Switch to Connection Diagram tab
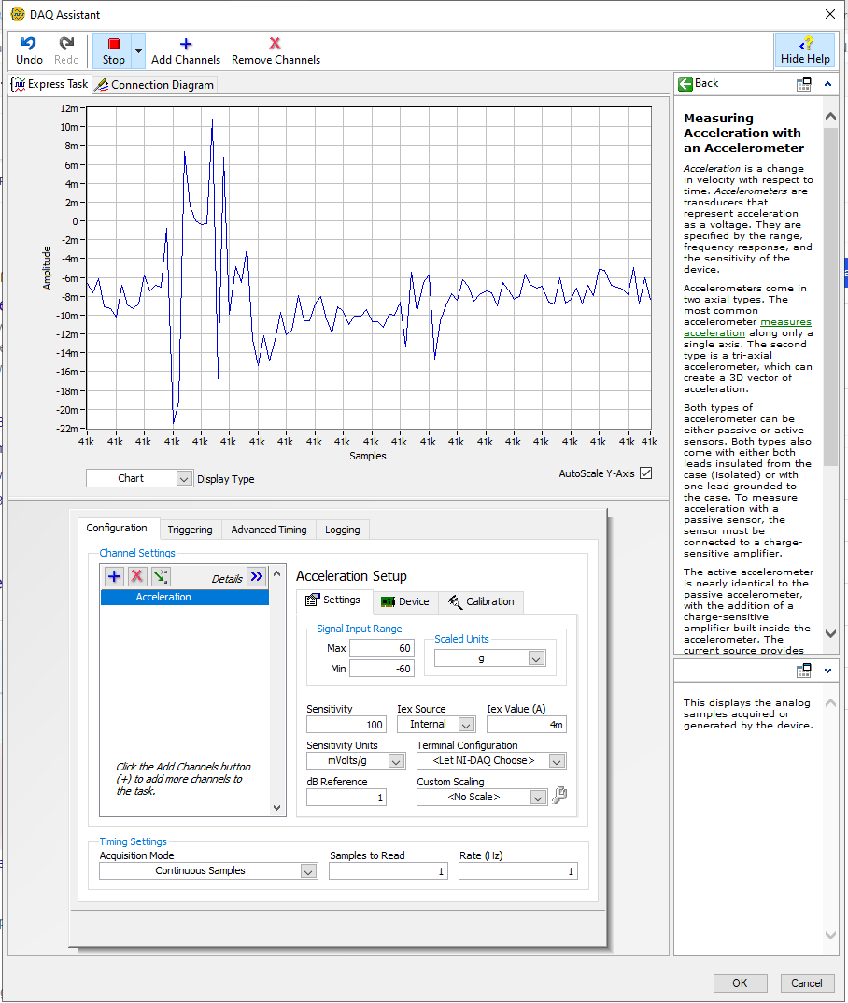This screenshot has height=1003, width=848. coord(155,84)
